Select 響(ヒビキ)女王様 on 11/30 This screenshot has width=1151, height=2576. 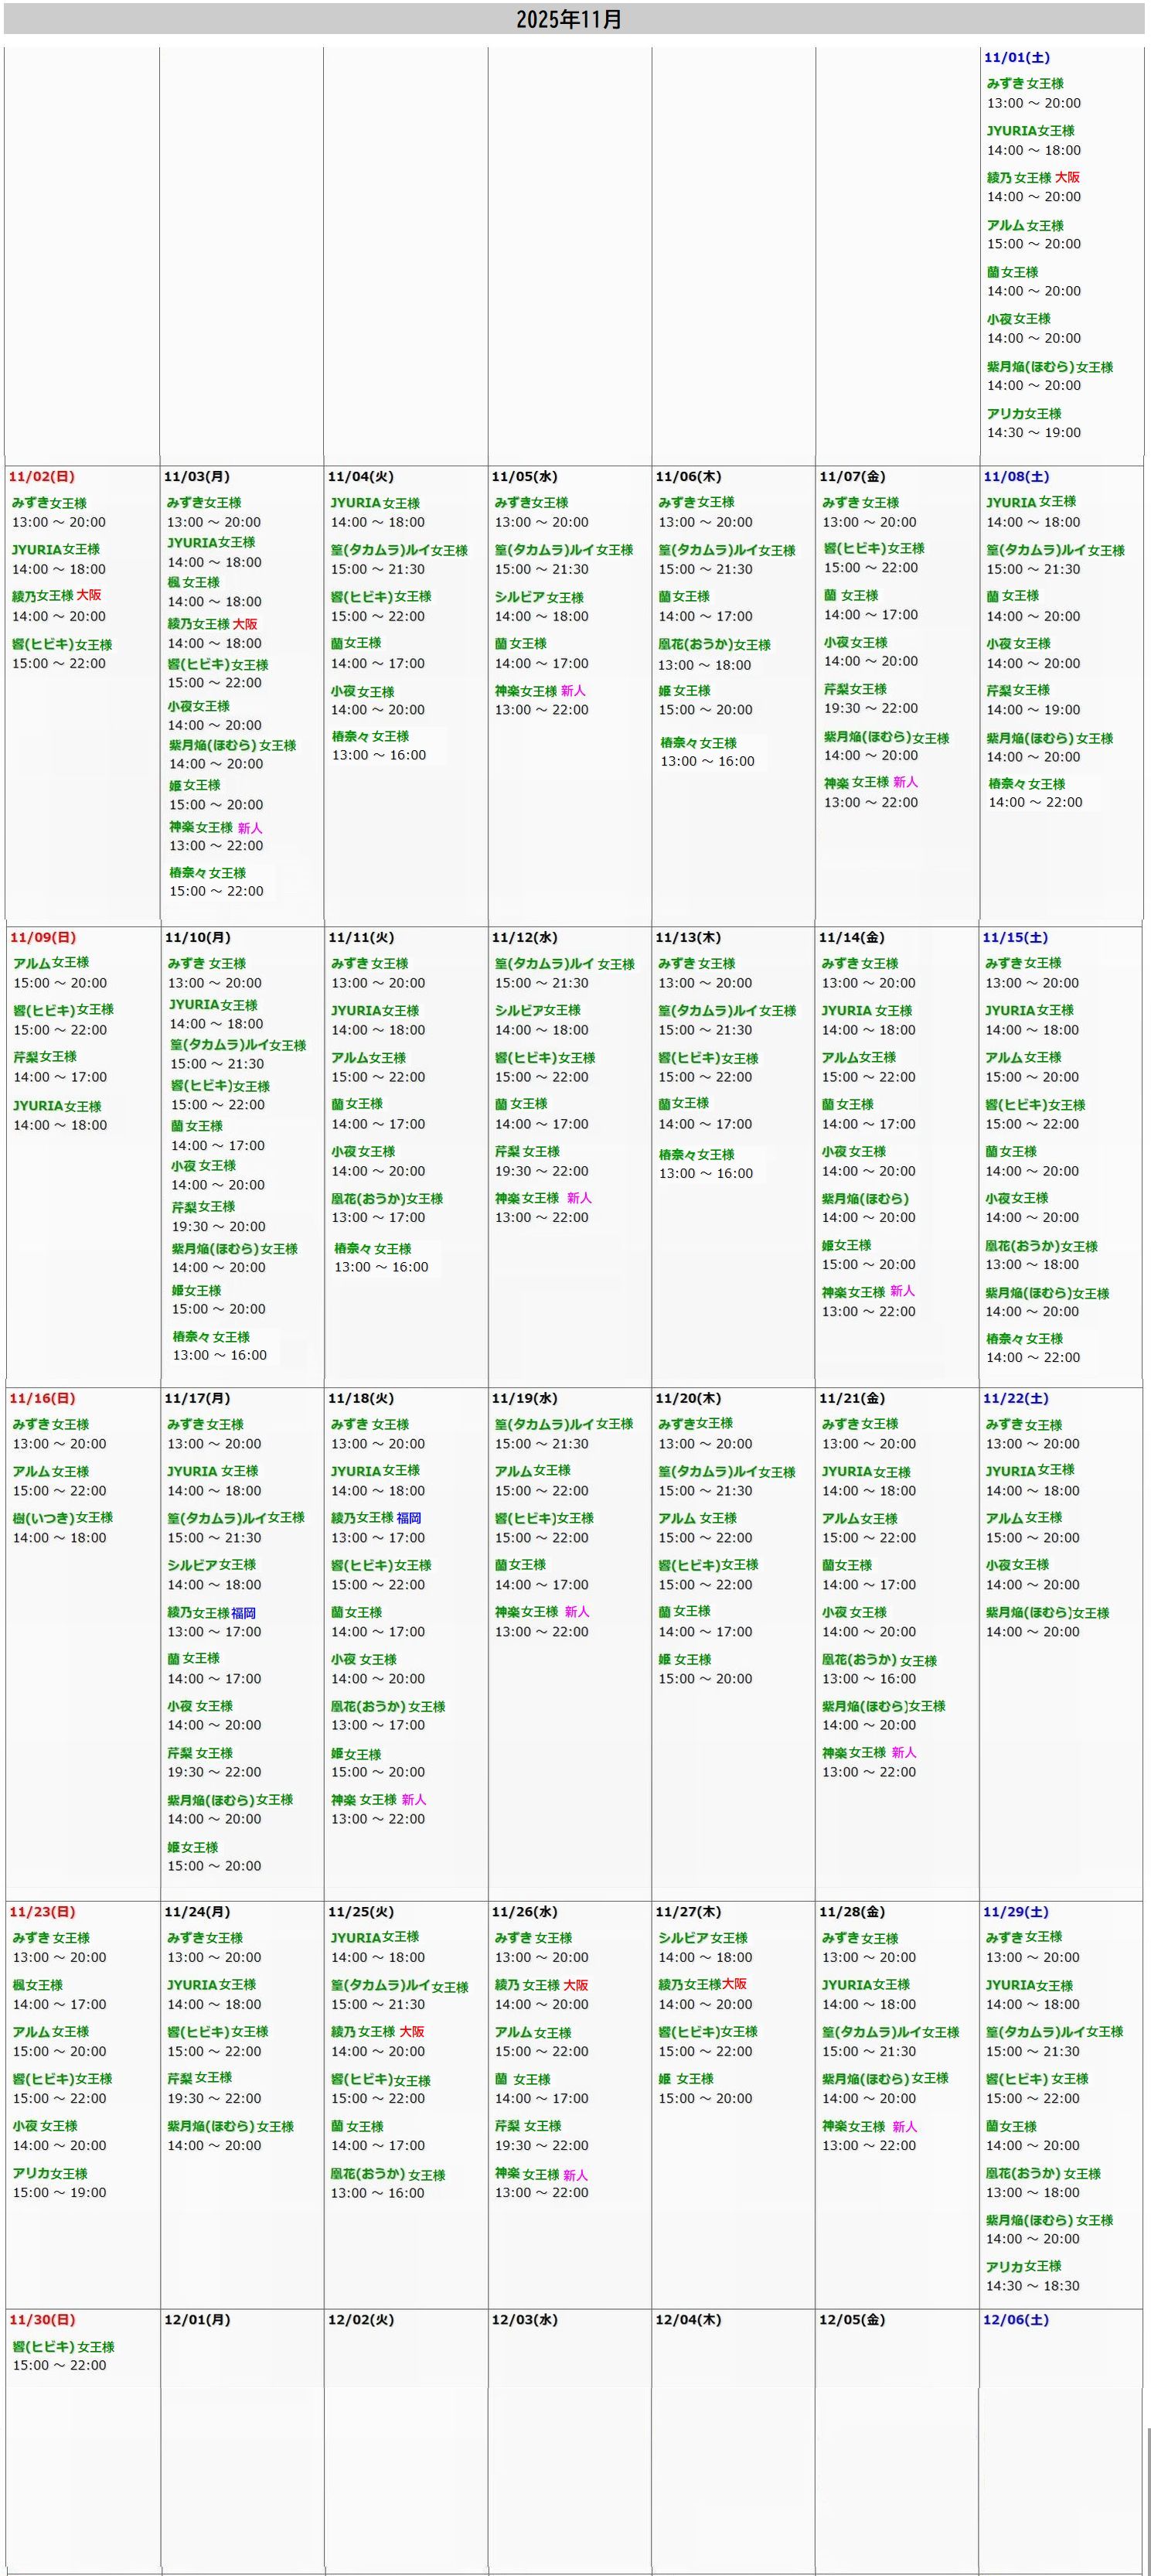point(63,2347)
